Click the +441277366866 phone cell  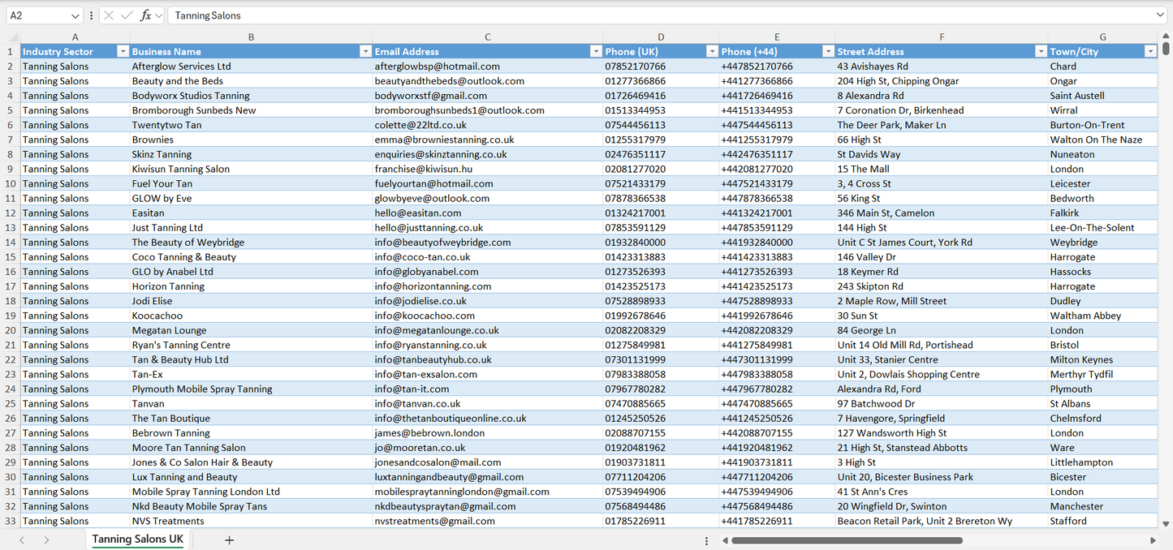click(777, 81)
